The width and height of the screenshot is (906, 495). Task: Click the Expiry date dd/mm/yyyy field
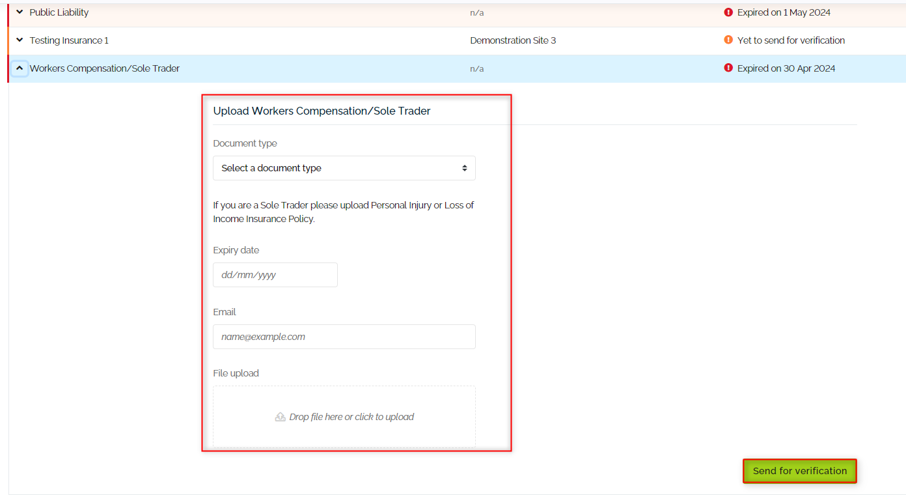pyautogui.click(x=275, y=274)
